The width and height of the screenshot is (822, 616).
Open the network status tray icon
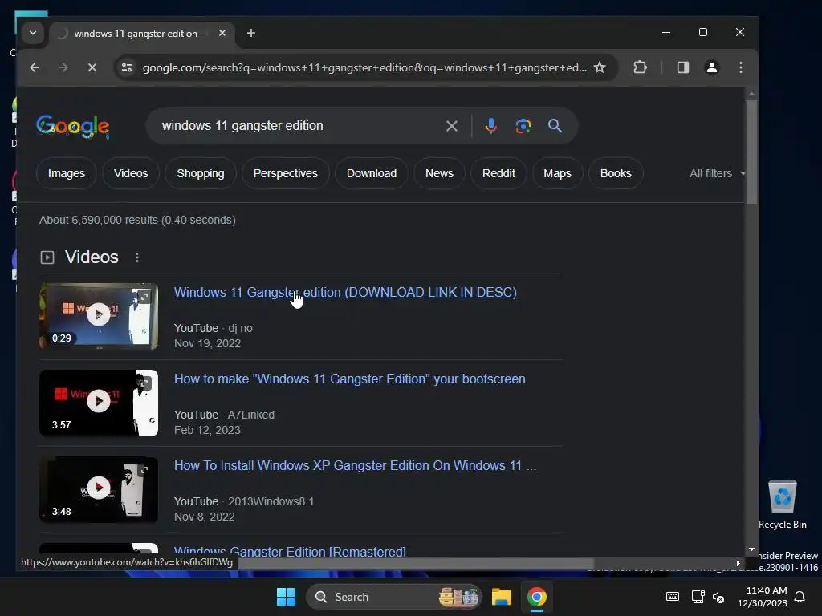click(698, 597)
